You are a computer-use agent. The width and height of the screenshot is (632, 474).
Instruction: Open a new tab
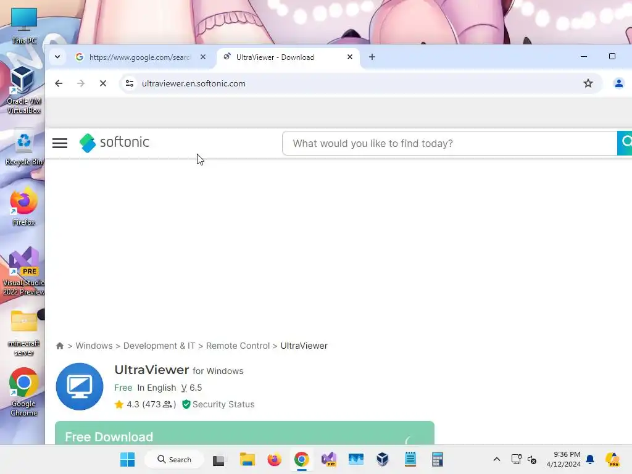coord(372,57)
